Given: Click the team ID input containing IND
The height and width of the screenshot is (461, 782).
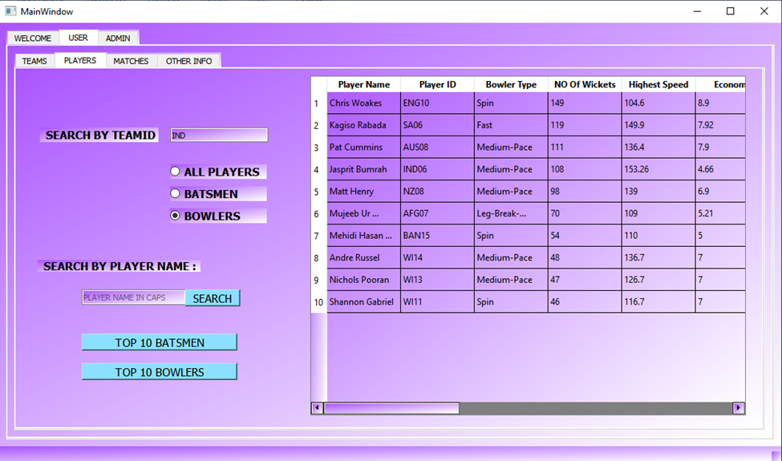Looking at the screenshot, I should [219, 135].
